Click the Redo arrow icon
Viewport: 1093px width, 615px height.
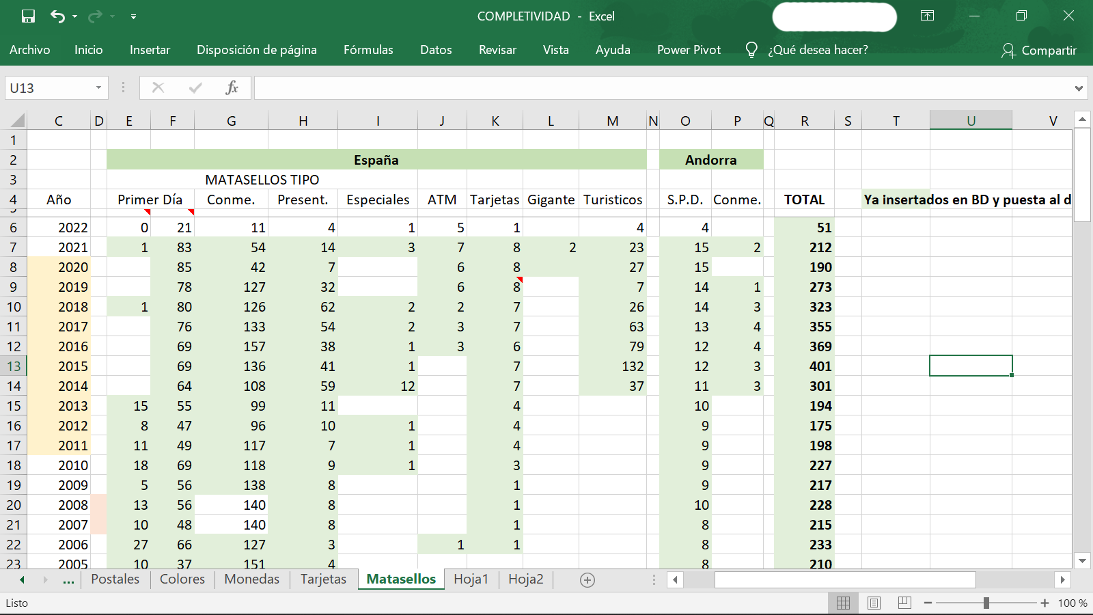click(95, 16)
